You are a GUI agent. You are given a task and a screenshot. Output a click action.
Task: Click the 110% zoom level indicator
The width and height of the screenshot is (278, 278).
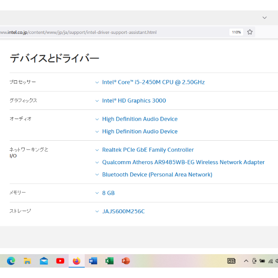click(236, 32)
